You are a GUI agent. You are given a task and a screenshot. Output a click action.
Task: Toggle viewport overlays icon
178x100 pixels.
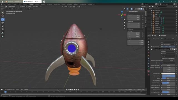132,9
